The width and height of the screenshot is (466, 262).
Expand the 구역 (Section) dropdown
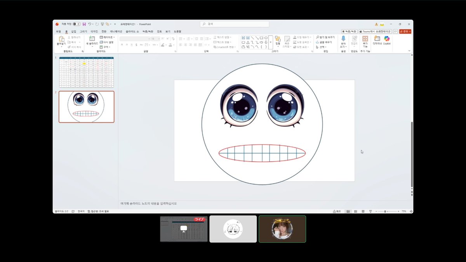[105, 47]
